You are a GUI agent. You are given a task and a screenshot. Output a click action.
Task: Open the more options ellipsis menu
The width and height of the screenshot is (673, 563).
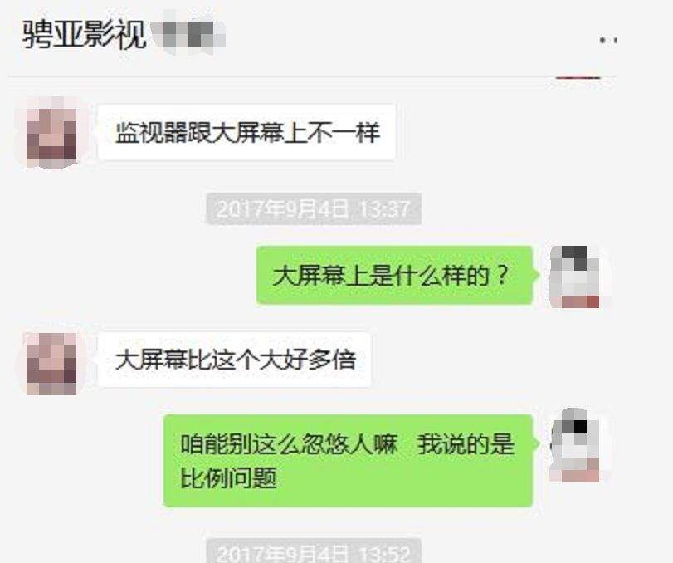[x=608, y=41]
